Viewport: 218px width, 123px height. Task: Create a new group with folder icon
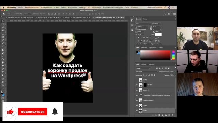pyautogui.click(x=166, y=115)
